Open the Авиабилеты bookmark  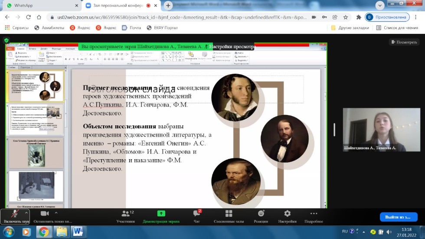coord(49,28)
